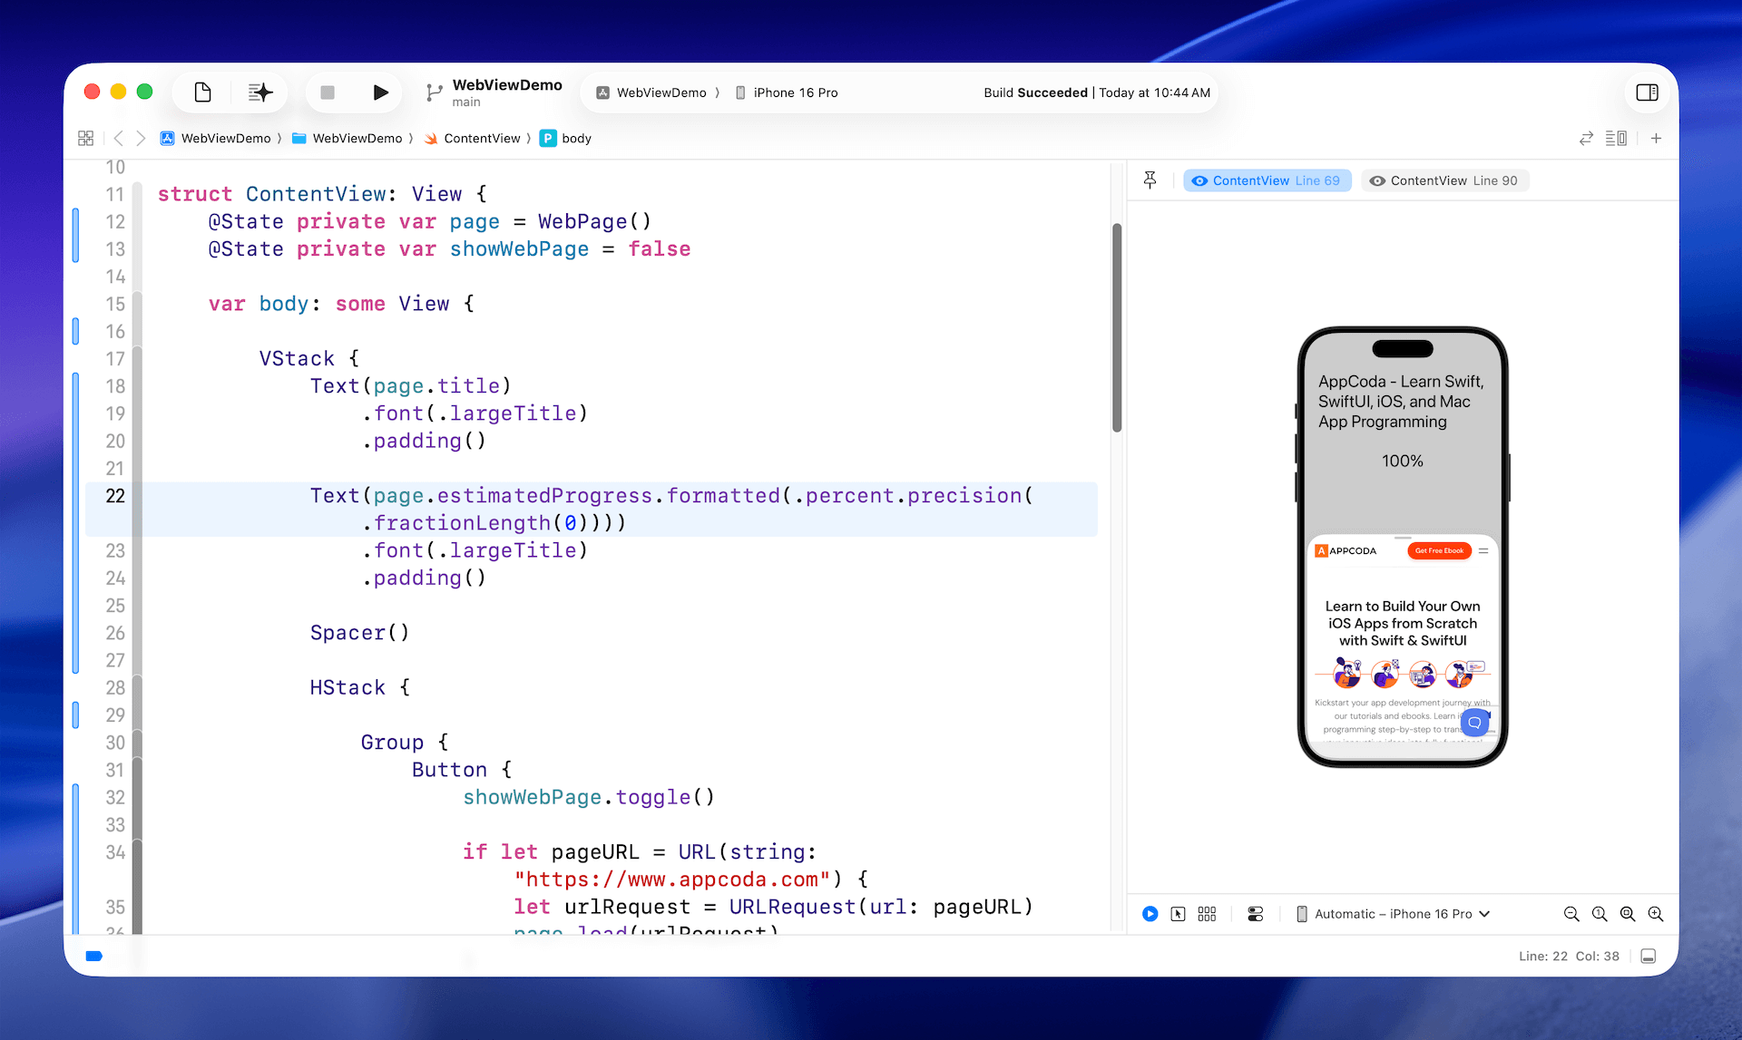Toggle breakpoints with the bottom-left breakpoint icon

point(94,956)
